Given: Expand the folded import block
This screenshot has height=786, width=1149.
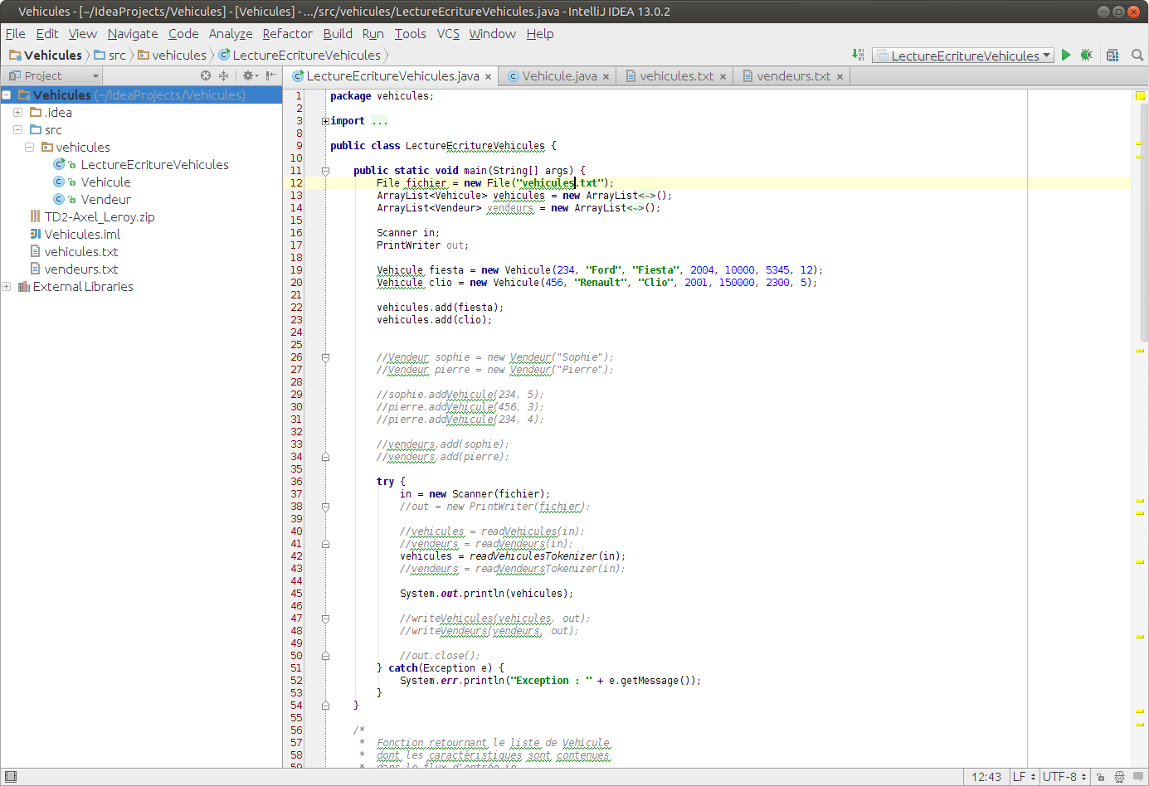Looking at the screenshot, I should [x=325, y=121].
